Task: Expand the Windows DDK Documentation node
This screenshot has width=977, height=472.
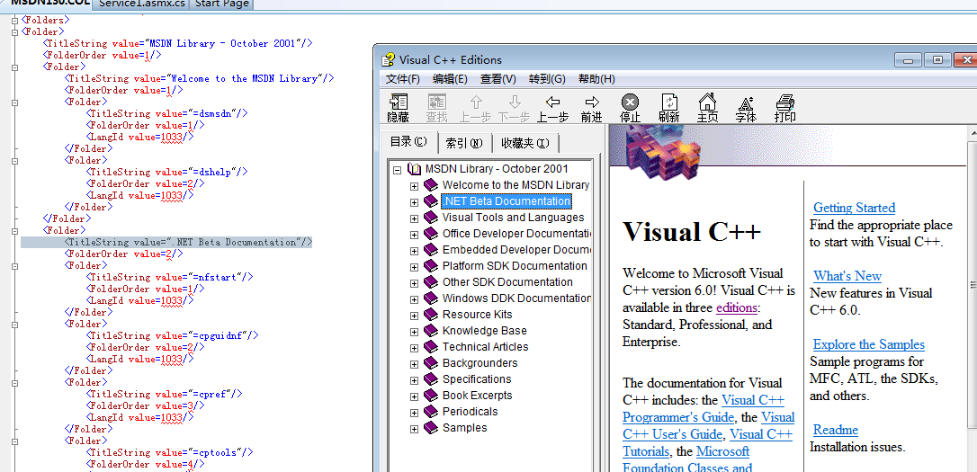Action: coord(414,299)
